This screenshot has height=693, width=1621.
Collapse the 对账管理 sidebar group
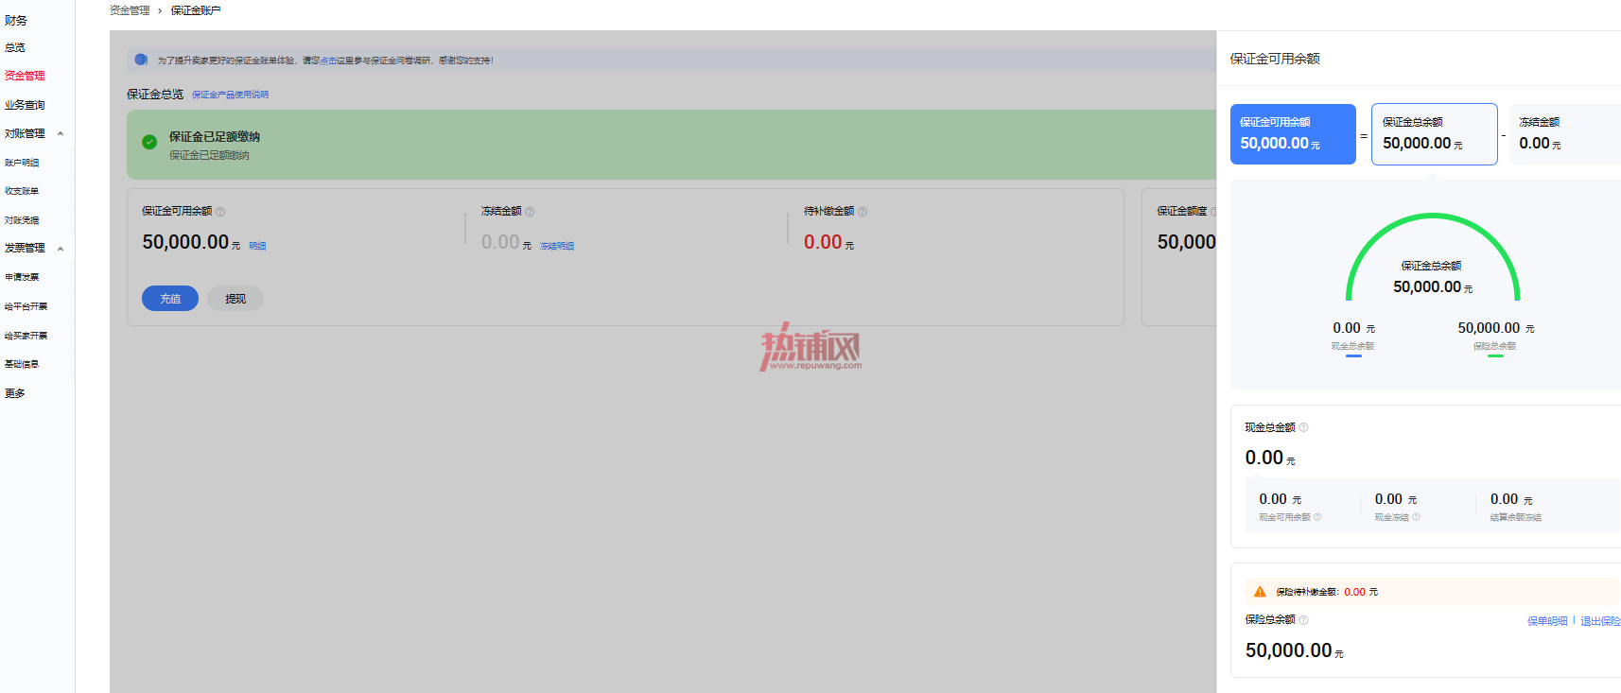tap(61, 134)
